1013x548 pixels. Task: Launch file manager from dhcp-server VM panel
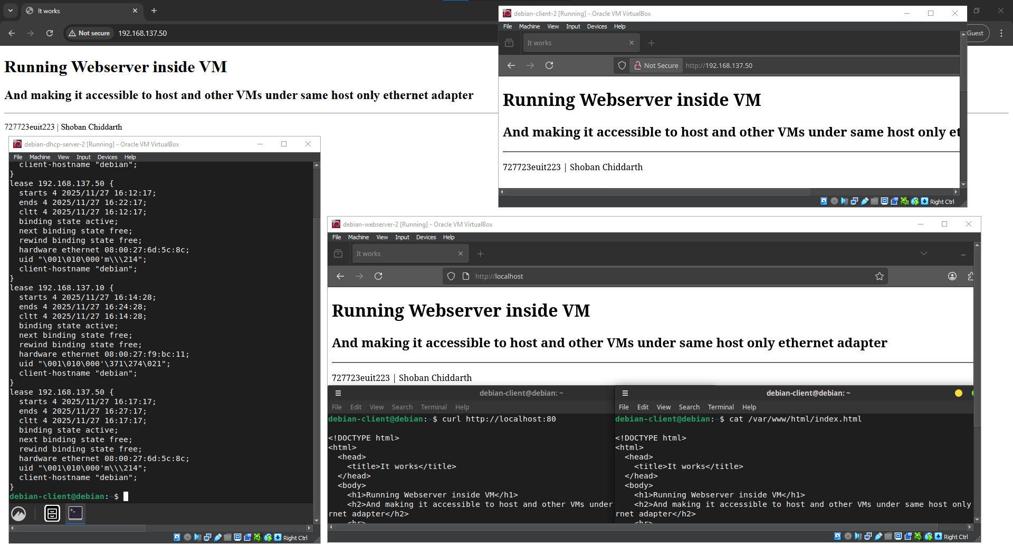point(52,513)
